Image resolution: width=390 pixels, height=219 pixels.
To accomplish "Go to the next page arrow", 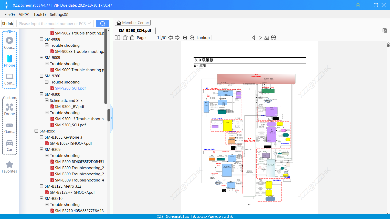I will [x=177, y=38].
